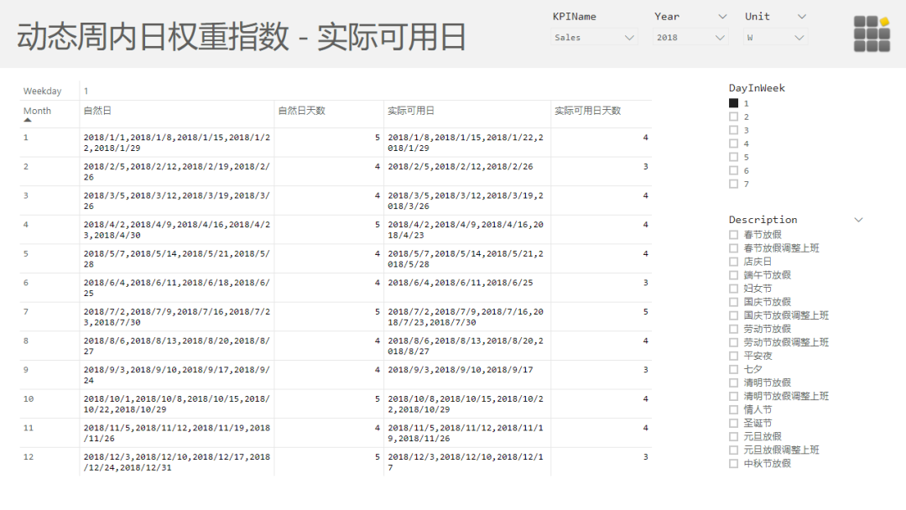Image resolution: width=906 pixels, height=510 pixels.
Task: Tick the 春节放假 checkbox
Action: (734, 235)
